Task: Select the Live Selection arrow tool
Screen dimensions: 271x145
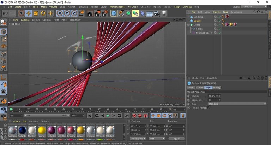Action: click(x=21, y=13)
